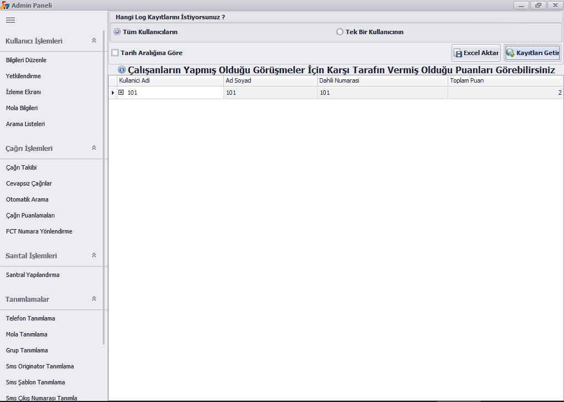The width and height of the screenshot is (564, 402).
Task: Collapse the Santal İşlemleri section
Action: pos(94,256)
